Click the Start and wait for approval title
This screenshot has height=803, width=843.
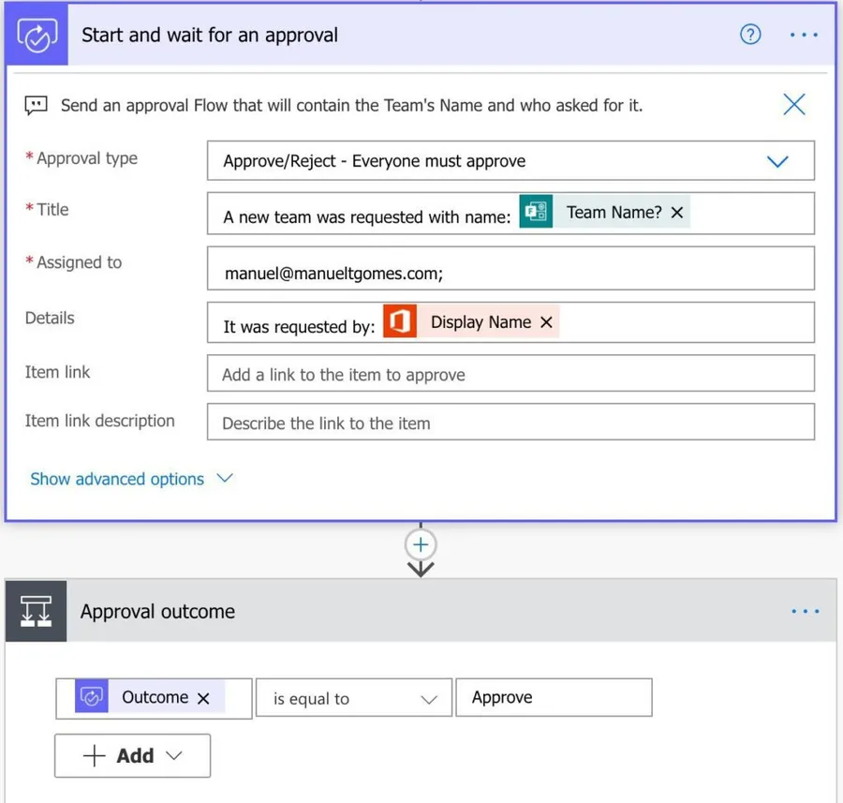coord(210,36)
